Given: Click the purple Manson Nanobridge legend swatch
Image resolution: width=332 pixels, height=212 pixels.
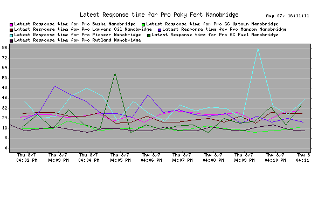Looking at the screenshot, I should [160, 30].
